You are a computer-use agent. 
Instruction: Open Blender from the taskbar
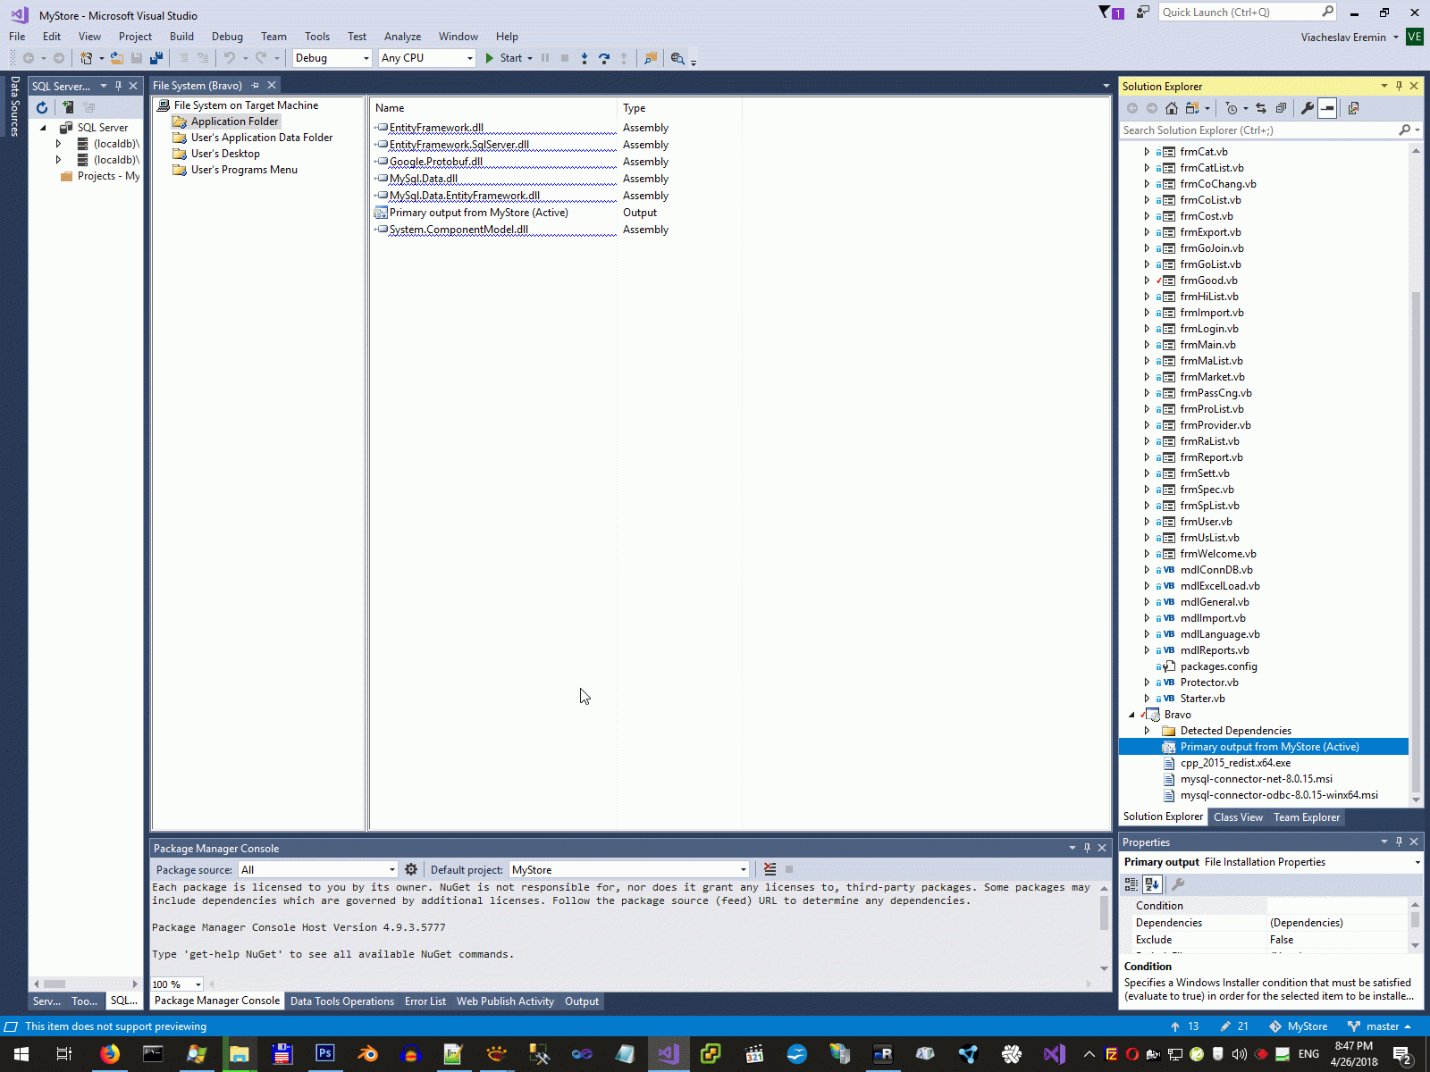[x=367, y=1054]
